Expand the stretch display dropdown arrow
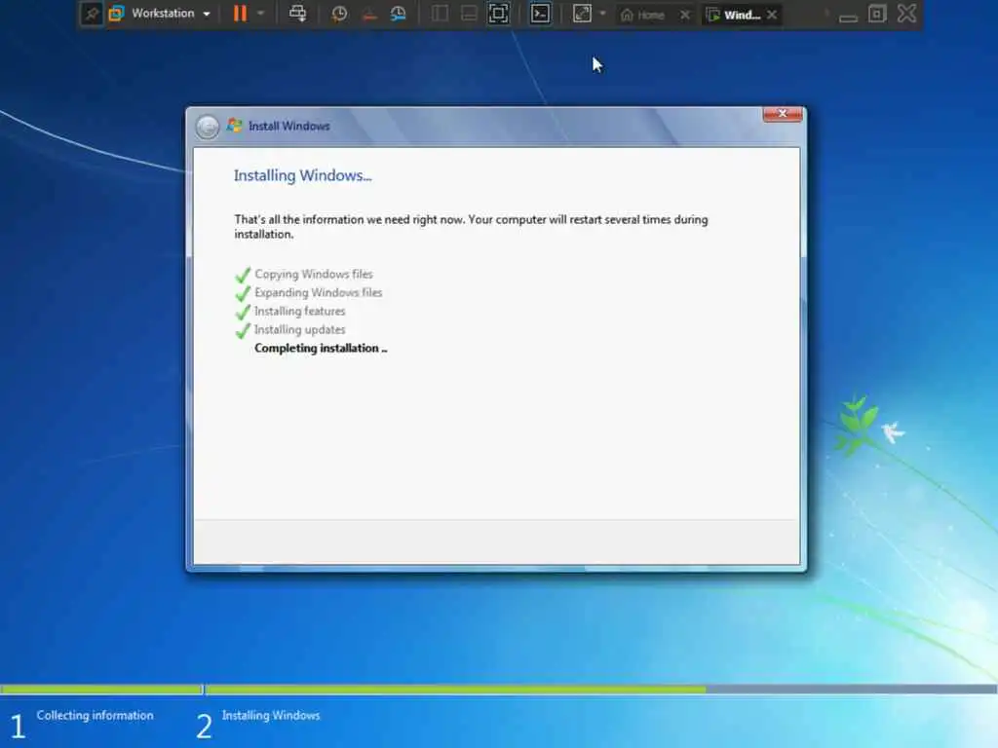Image resolution: width=998 pixels, height=748 pixels. tap(602, 14)
